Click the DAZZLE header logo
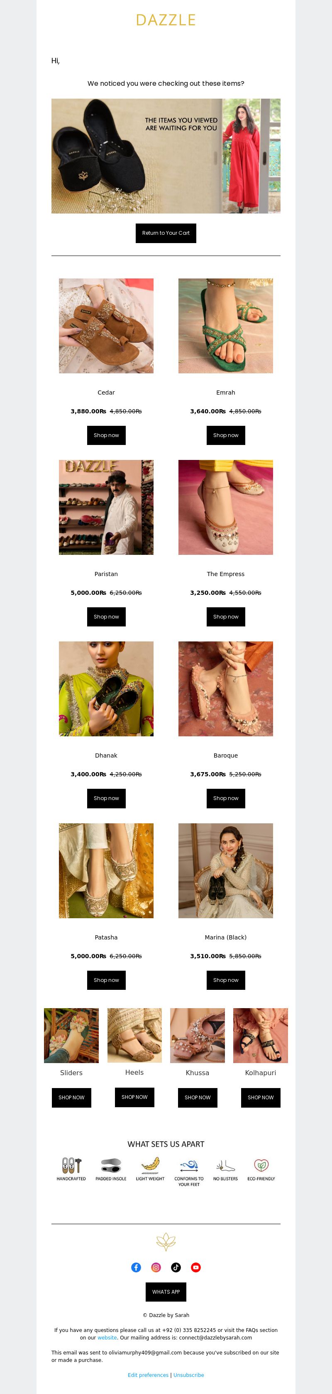 [166, 20]
